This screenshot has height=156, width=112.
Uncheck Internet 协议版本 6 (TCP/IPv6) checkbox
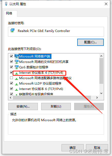(x=11, y=88)
